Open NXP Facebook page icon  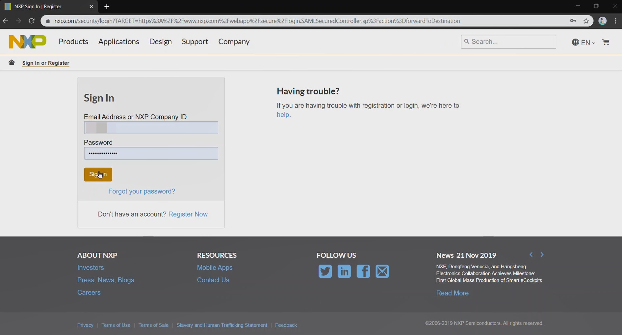click(363, 271)
